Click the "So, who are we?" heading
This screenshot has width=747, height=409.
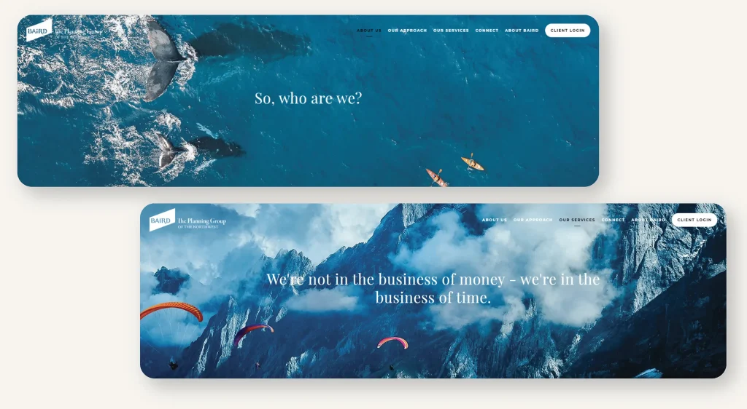[309, 98]
